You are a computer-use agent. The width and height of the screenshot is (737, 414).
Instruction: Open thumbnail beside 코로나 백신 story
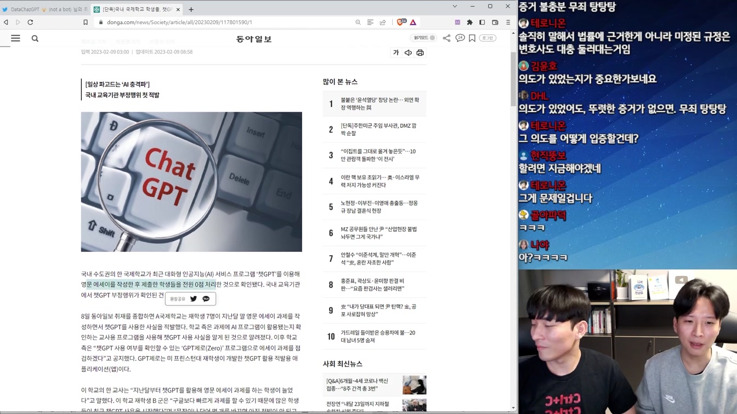[414, 385]
